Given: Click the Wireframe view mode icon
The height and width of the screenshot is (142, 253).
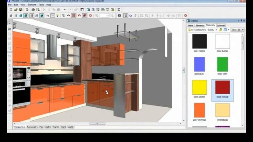Looking at the screenshot, I should coord(11,16).
